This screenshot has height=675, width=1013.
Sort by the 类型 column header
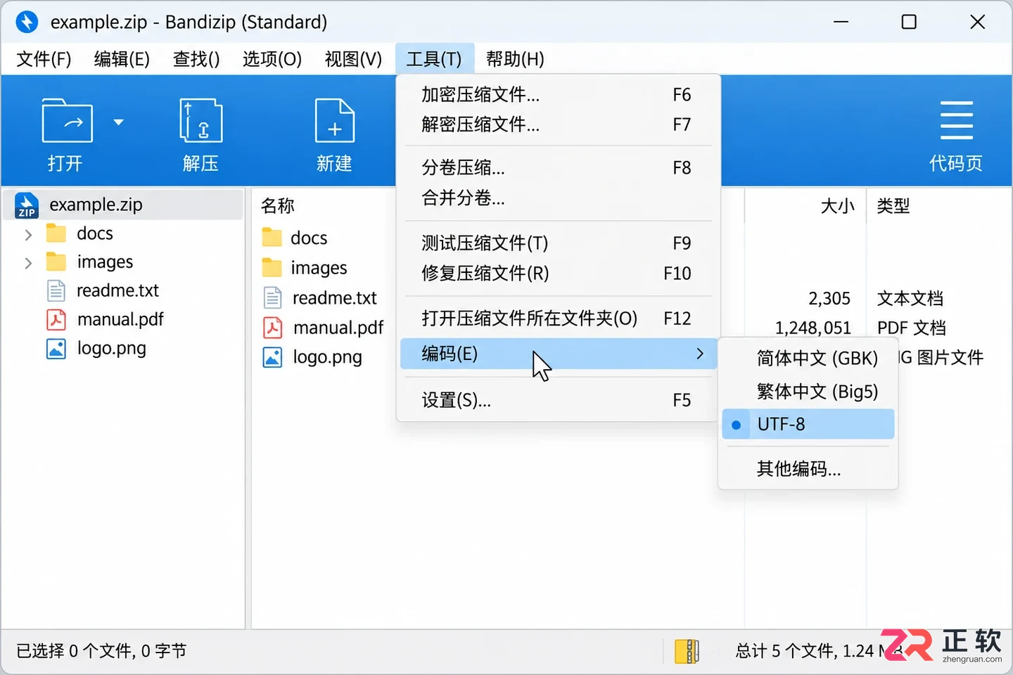893,206
